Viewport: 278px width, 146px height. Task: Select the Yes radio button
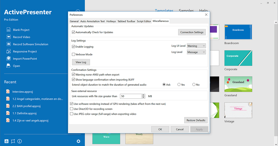179,85
